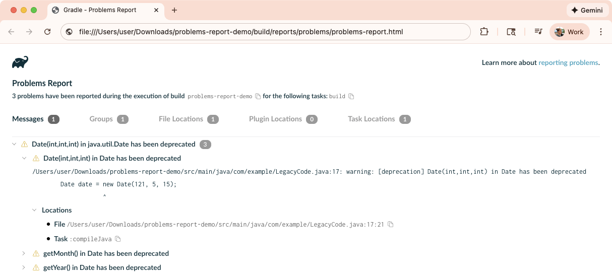Click warning icon beside java.util.Date message
This screenshot has width=612, height=279.
point(24,145)
